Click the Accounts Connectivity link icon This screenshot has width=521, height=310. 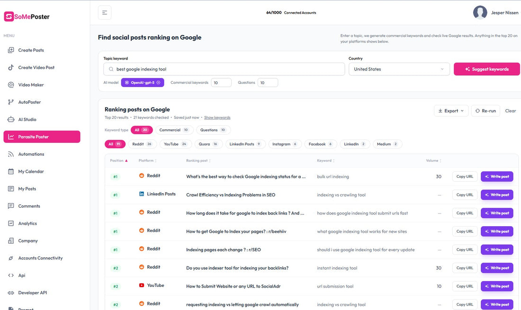click(11, 258)
